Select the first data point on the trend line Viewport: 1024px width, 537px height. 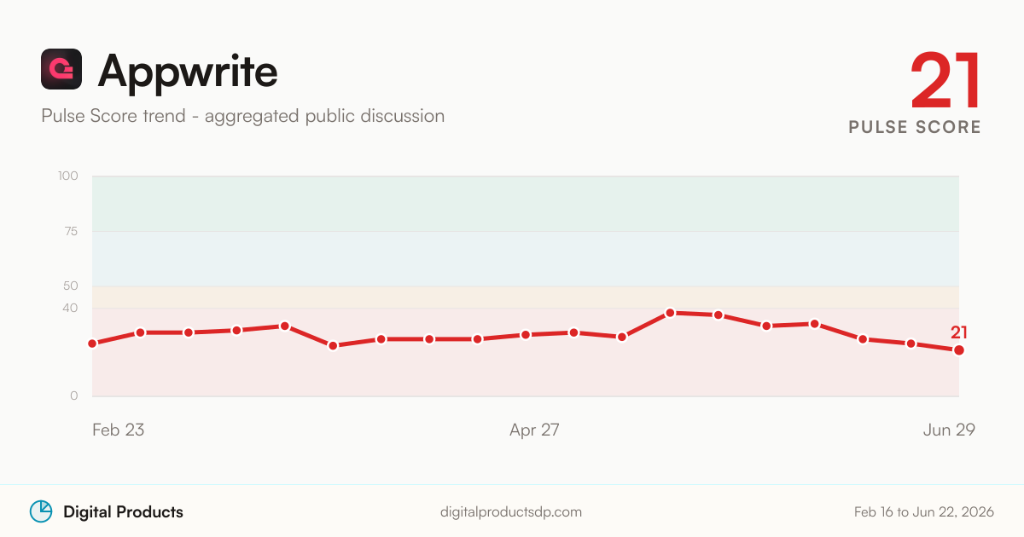coord(92,344)
